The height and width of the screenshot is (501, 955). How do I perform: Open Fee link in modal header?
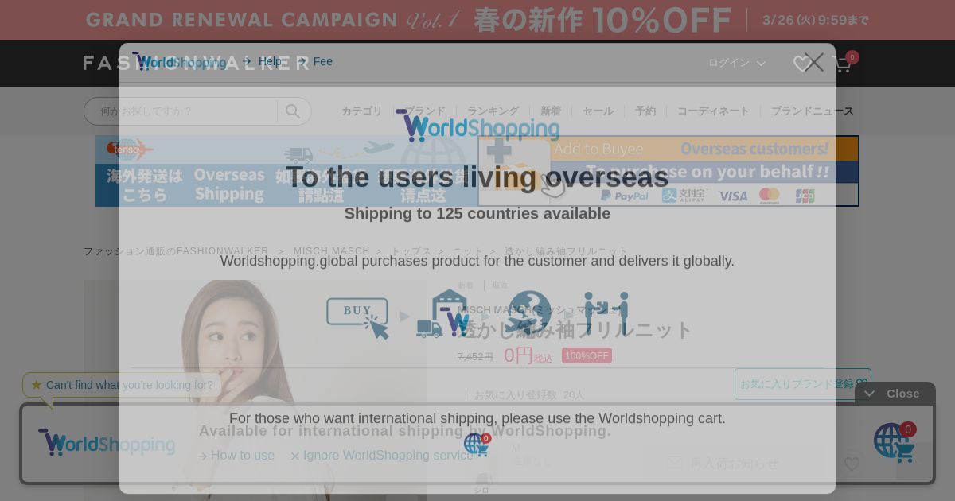[323, 61]
